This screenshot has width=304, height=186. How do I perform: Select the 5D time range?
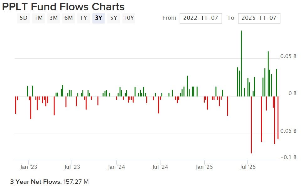coord(24,18)
